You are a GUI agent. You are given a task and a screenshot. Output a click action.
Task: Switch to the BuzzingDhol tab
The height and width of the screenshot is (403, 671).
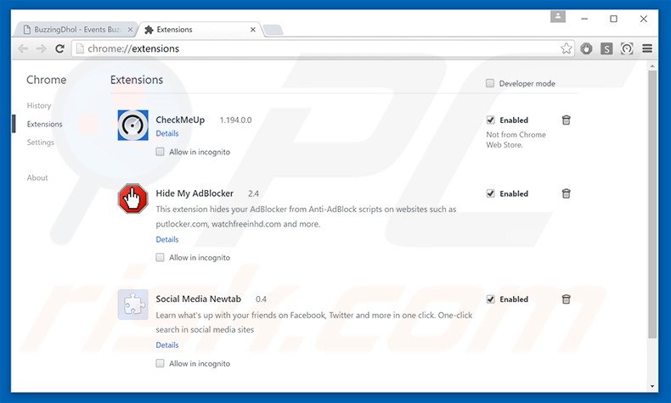tap(76, 30)
